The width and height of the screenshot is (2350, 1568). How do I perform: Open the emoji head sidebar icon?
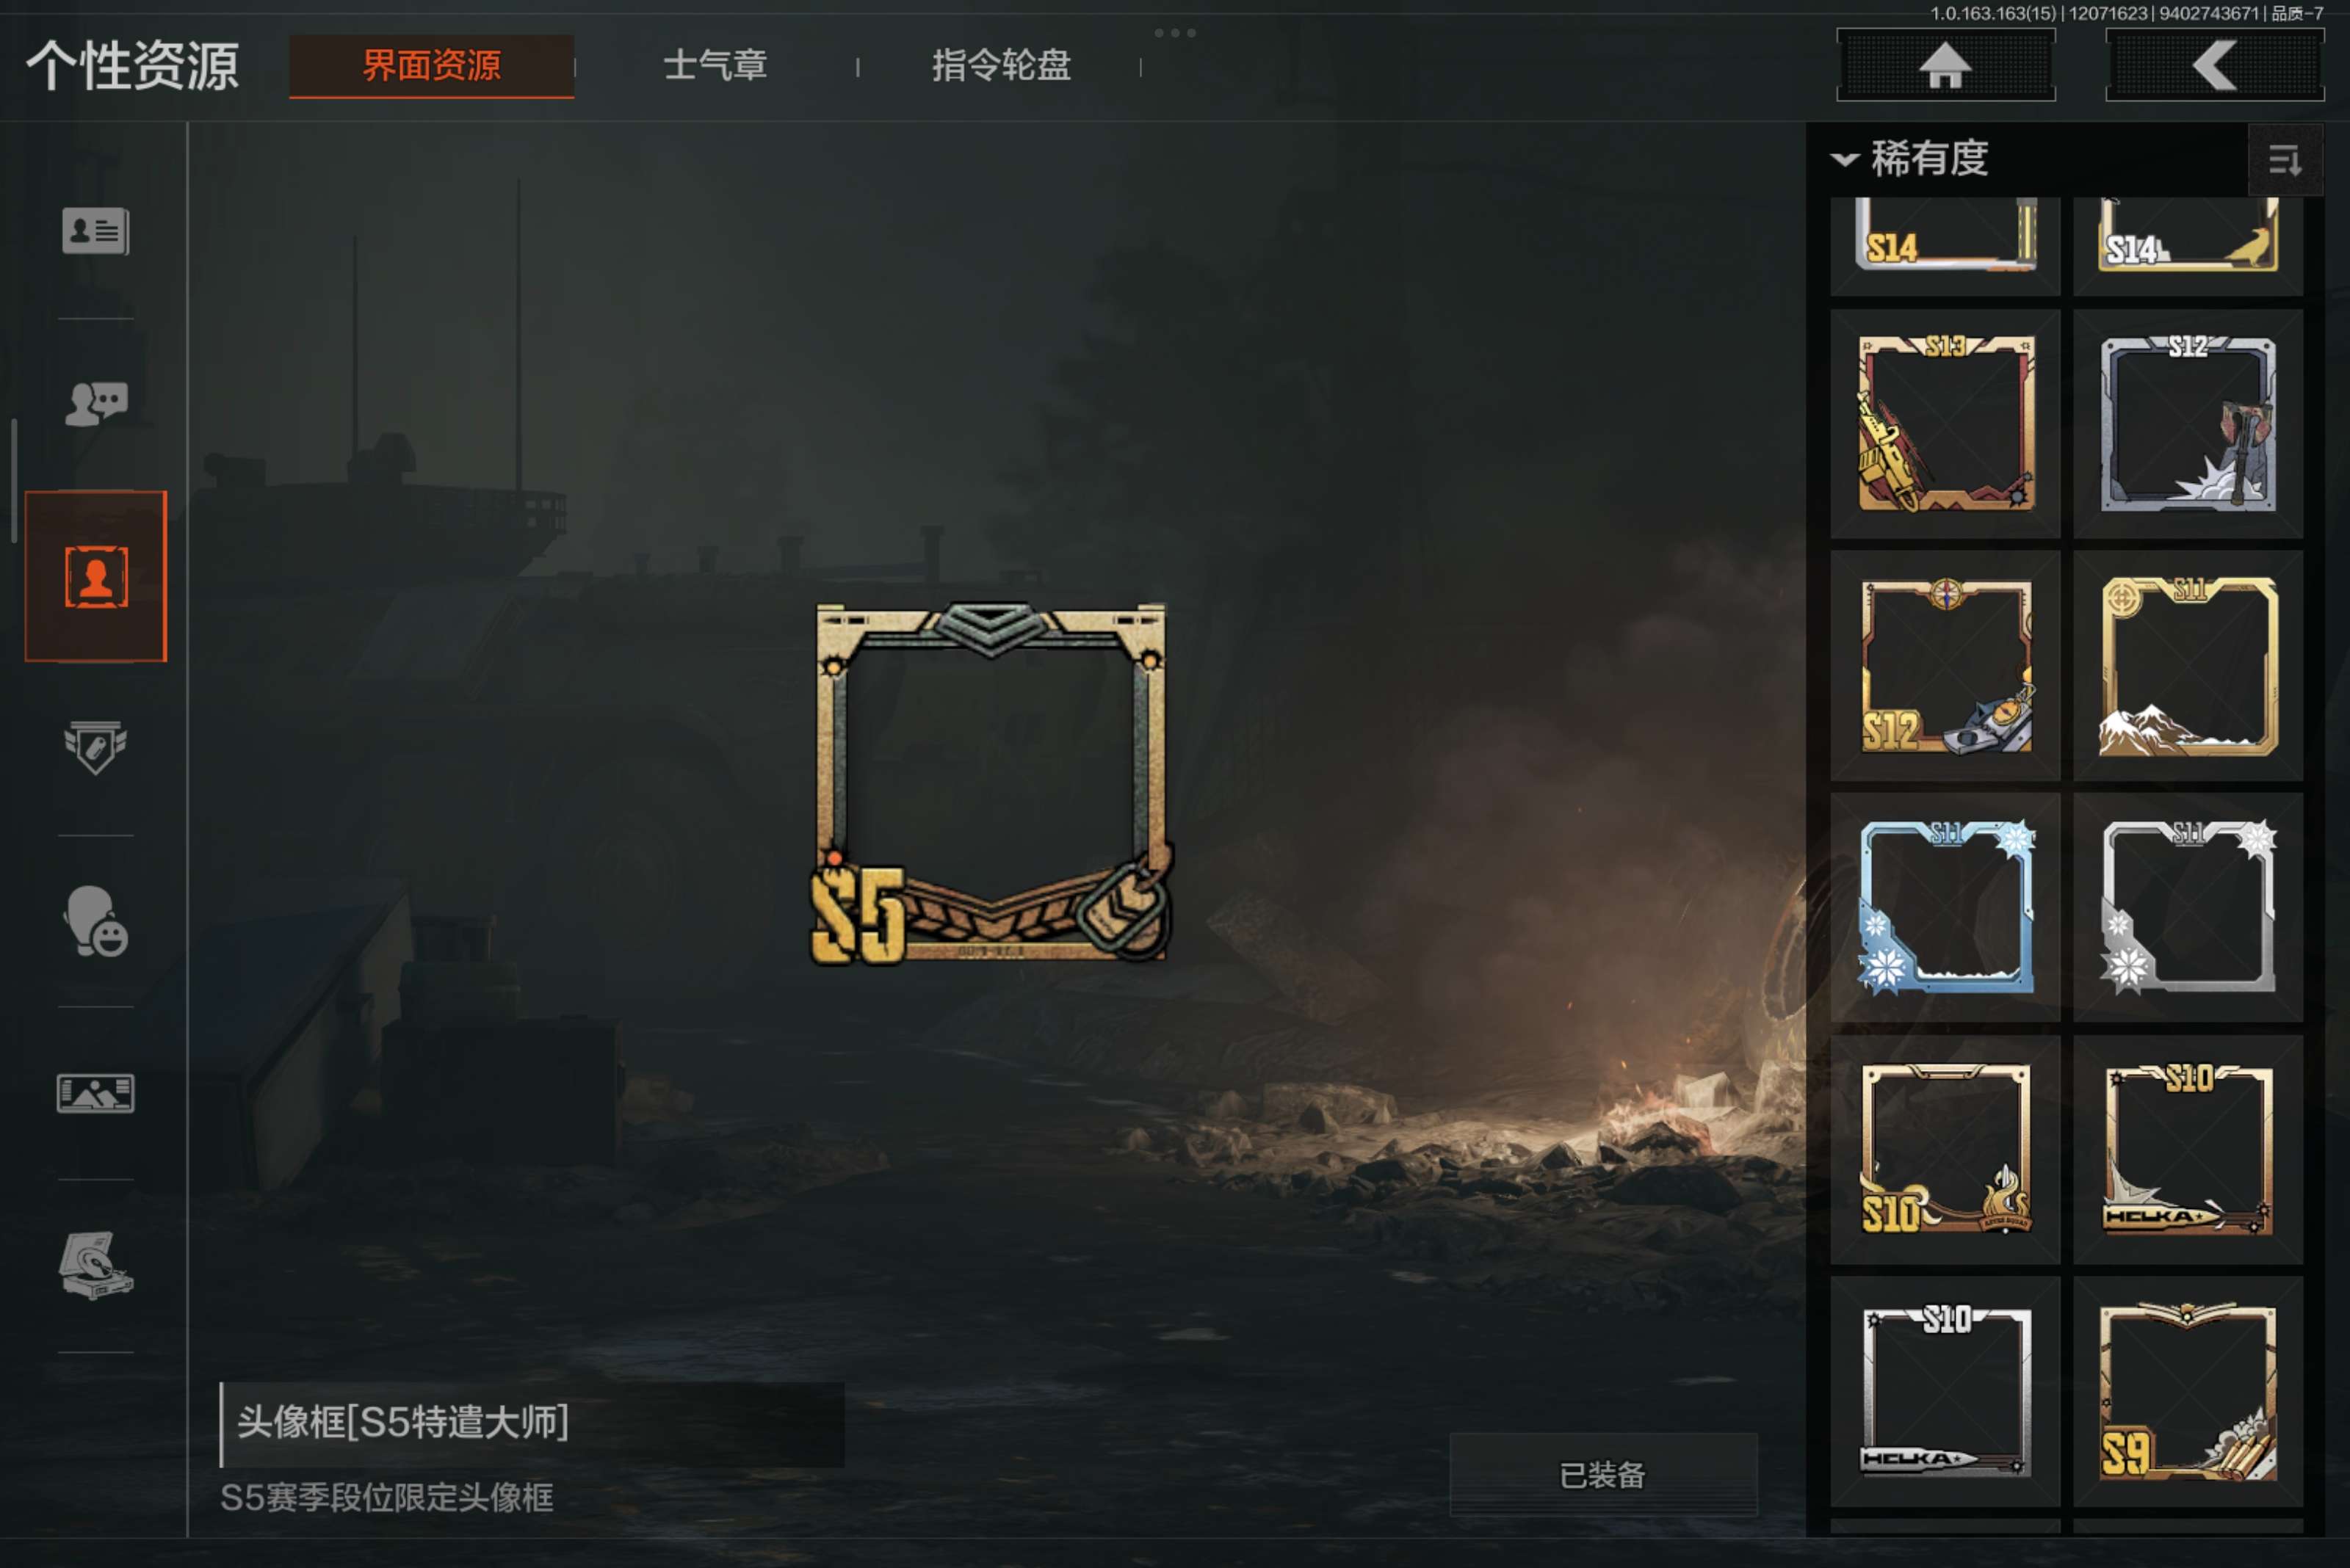(95, 921)
